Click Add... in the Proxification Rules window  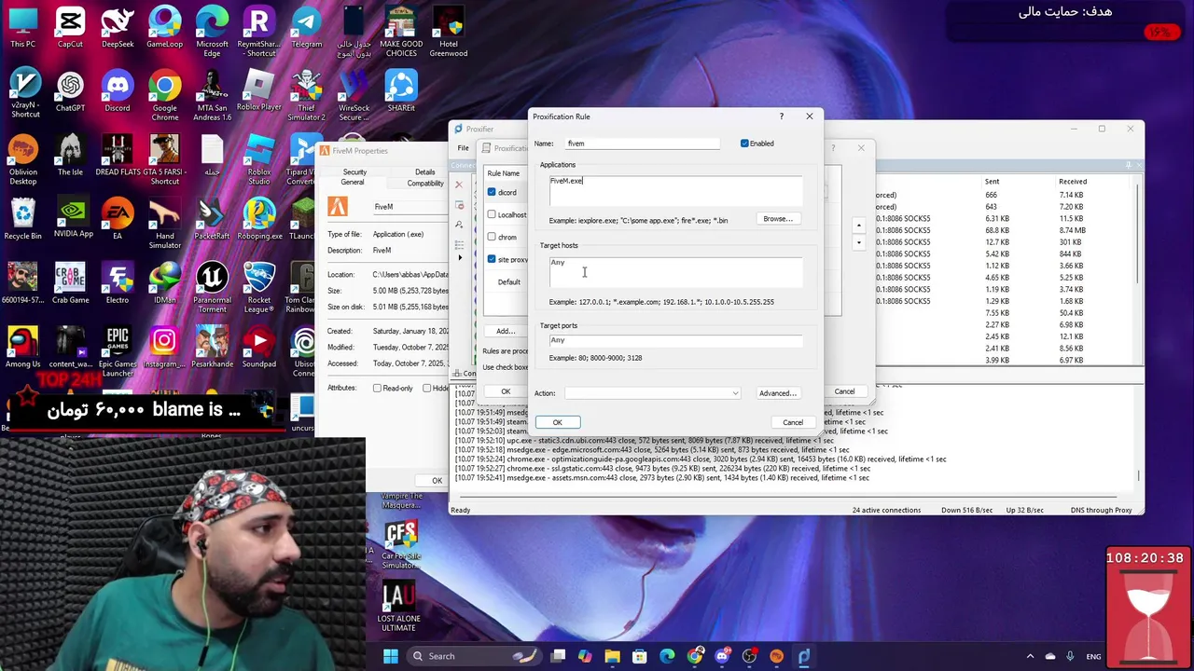[506, 331]
